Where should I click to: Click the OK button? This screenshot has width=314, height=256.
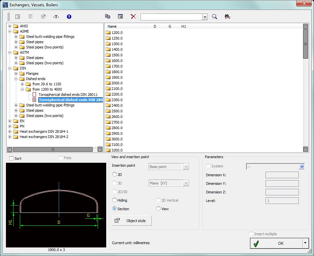tap(279, 243)
